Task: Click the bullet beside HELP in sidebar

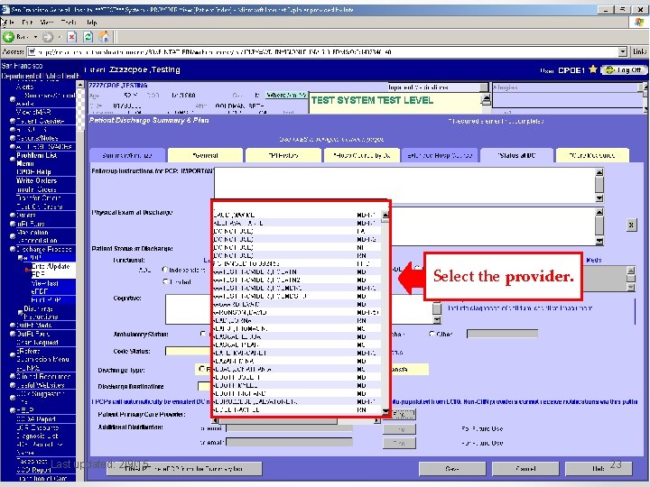Action: pos(13,410)
